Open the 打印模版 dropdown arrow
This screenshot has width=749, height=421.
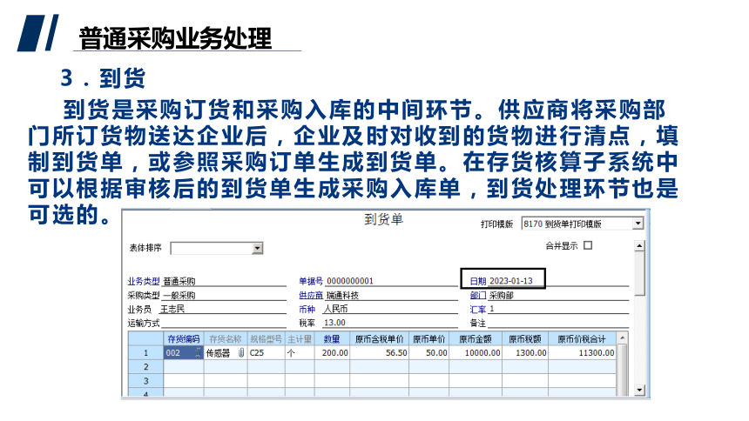tap(638, 224)
